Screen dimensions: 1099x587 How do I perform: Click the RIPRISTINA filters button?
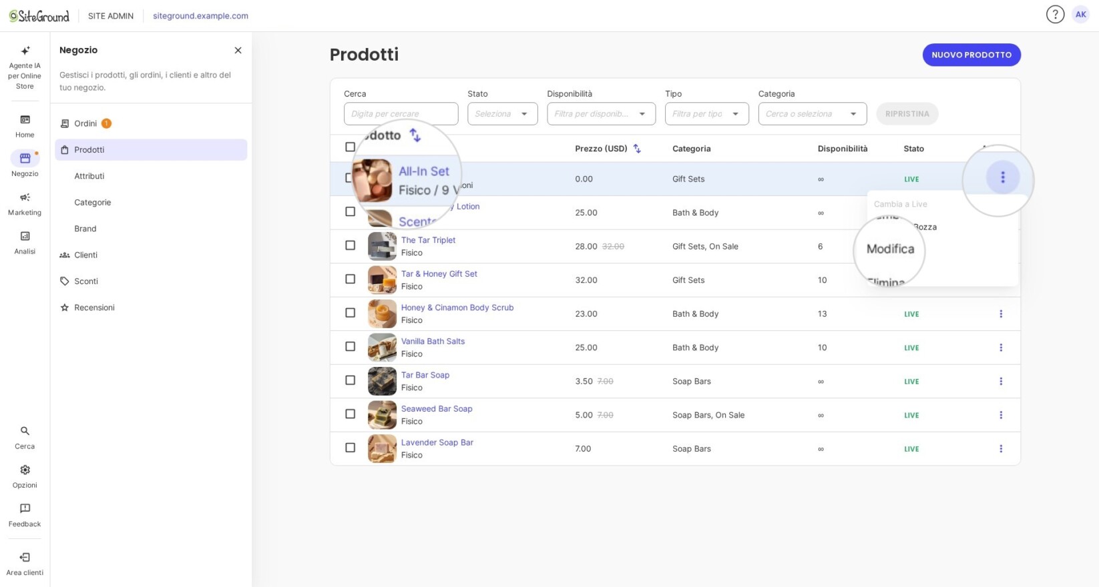pyautogui.click(x=907, y=114)
